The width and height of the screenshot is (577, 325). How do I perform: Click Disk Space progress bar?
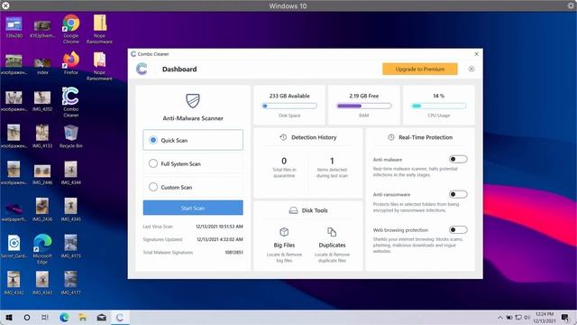(x=289, y=107)
